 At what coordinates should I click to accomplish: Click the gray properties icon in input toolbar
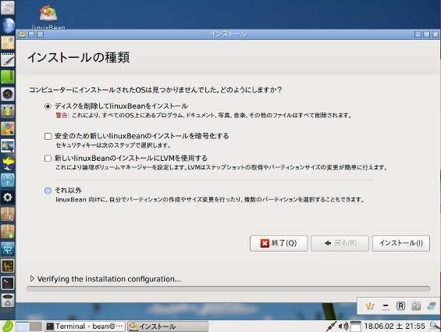[x=416, y=306]
